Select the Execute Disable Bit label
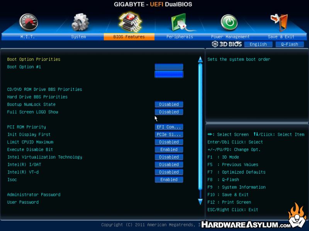 tap(30, 149)
